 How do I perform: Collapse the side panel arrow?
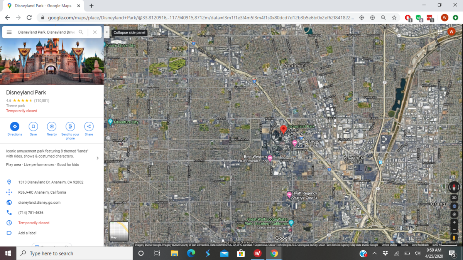pyautogui.click(x=107, y=32)
